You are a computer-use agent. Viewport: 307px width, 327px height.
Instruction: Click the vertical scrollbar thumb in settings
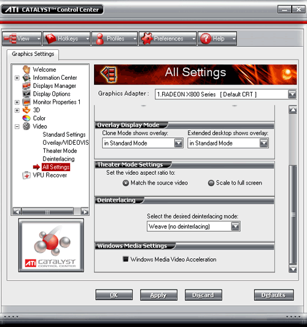click(x=293, y=214)
